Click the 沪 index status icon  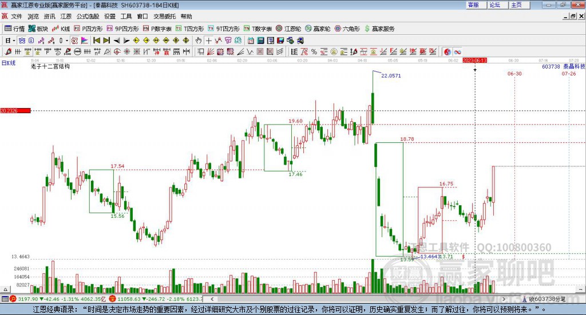point(13,299)
